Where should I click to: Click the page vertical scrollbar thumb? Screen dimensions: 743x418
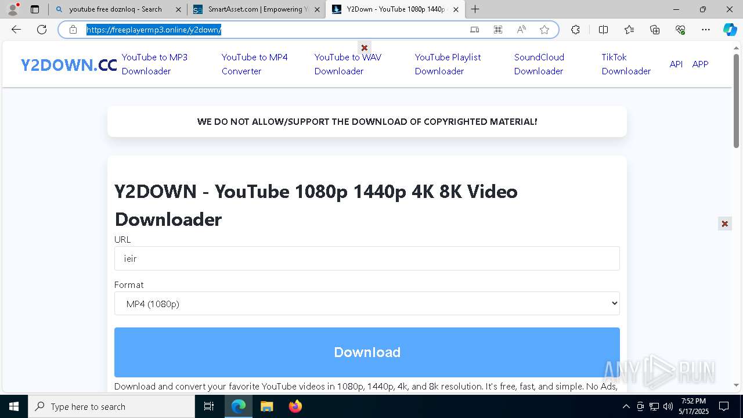[736, 100]
